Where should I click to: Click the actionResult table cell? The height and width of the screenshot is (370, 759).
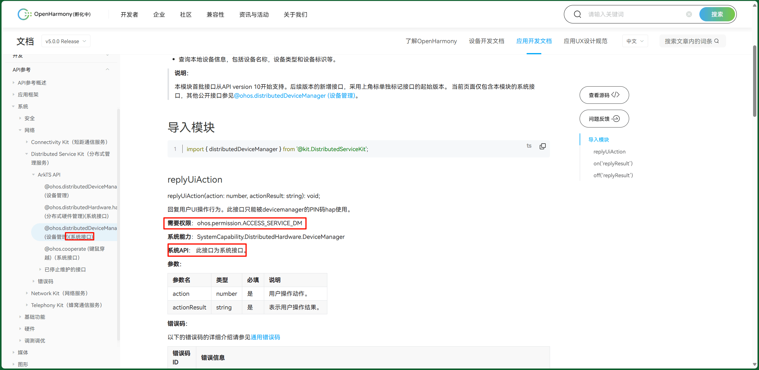coord(189,307)
